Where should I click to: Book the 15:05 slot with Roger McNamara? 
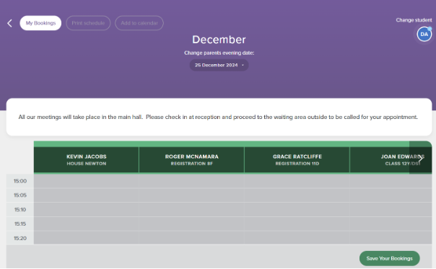coord(191,195)
